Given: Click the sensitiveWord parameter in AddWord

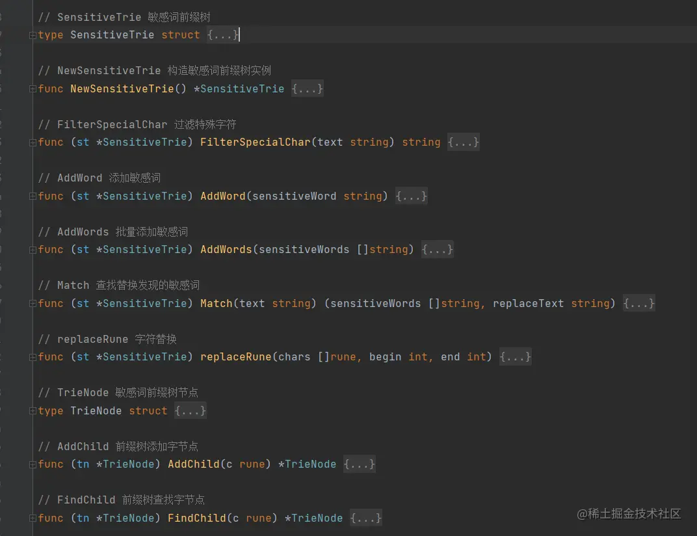Looking at the screenshot, I should pos(295,196).
